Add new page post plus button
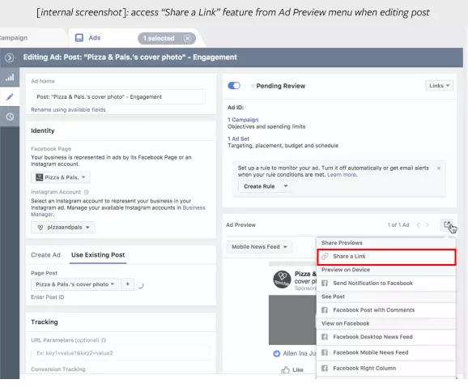 127,284
